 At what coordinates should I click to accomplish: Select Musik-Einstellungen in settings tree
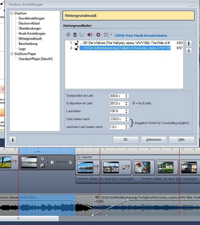32,33
